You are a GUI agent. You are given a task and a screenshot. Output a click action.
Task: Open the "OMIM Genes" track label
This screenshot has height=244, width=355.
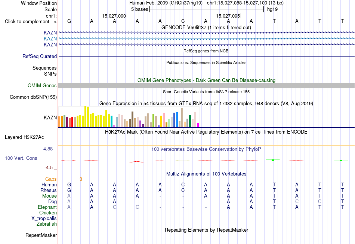coord(42,85)
